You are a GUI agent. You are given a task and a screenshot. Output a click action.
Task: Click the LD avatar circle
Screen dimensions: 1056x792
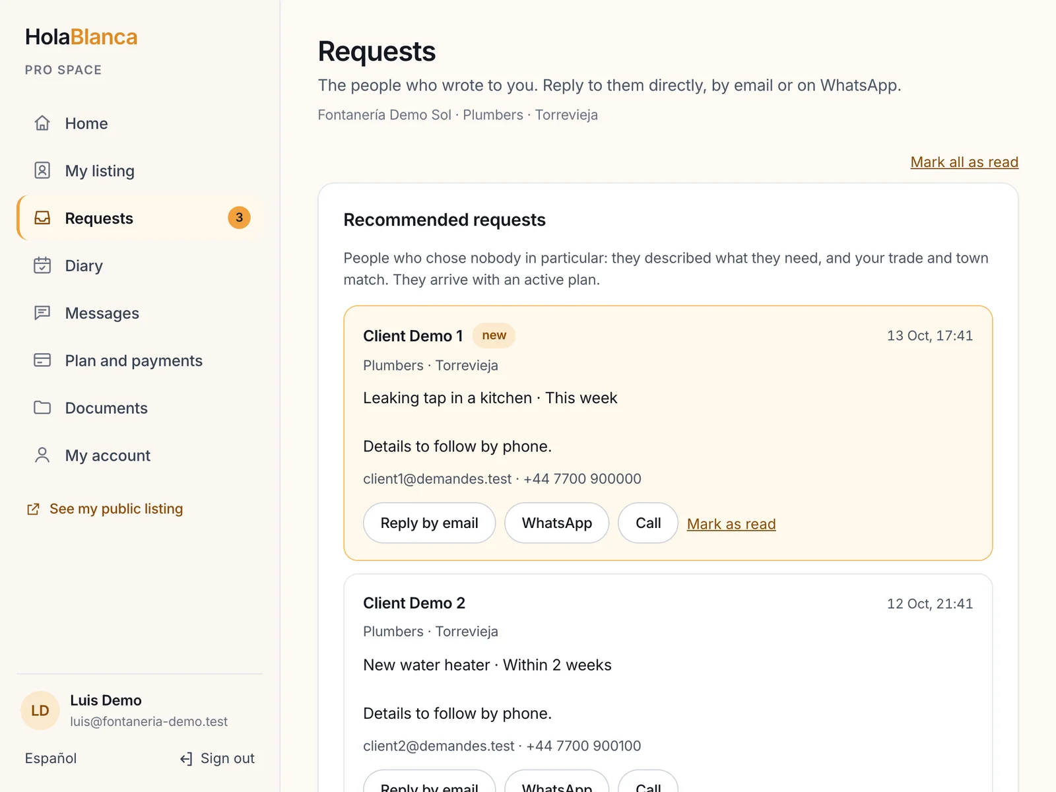pos(40,711)
